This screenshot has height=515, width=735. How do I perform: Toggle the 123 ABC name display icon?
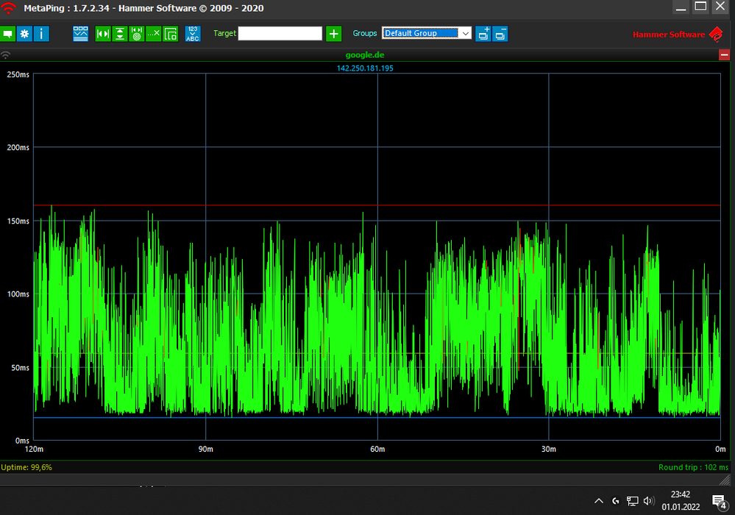pyautogui.click(x=193, y=34)
